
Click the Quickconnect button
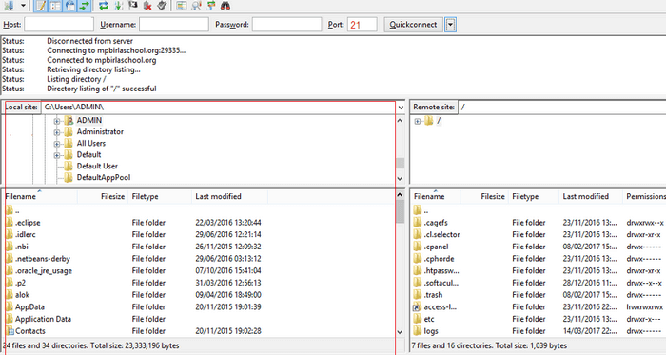[x=413, y=25]
